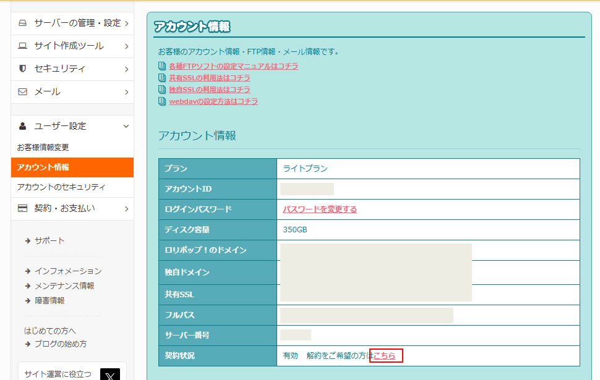
Task: Click the document icon beside webdav link
Action: pyautogui.click(x=162, y=101)
